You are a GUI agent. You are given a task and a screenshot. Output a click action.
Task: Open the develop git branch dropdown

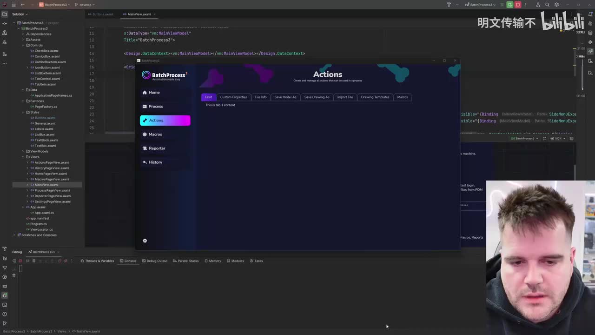85,5
